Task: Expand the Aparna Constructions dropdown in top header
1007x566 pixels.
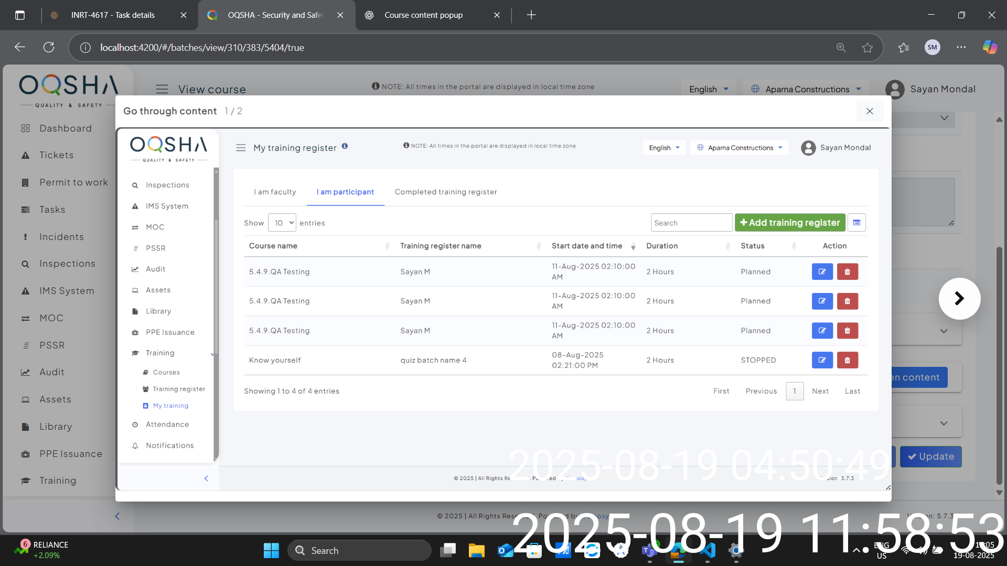Action: tap(806, 89)
